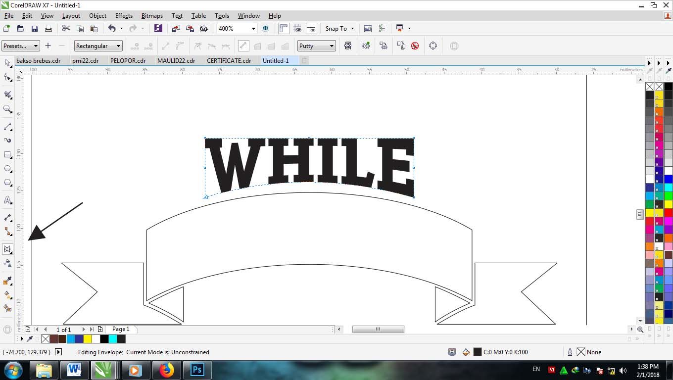The height and width of the screenshot is (380, 673).
Task: Toggle Keep Lines option
Action: (348, 46)
